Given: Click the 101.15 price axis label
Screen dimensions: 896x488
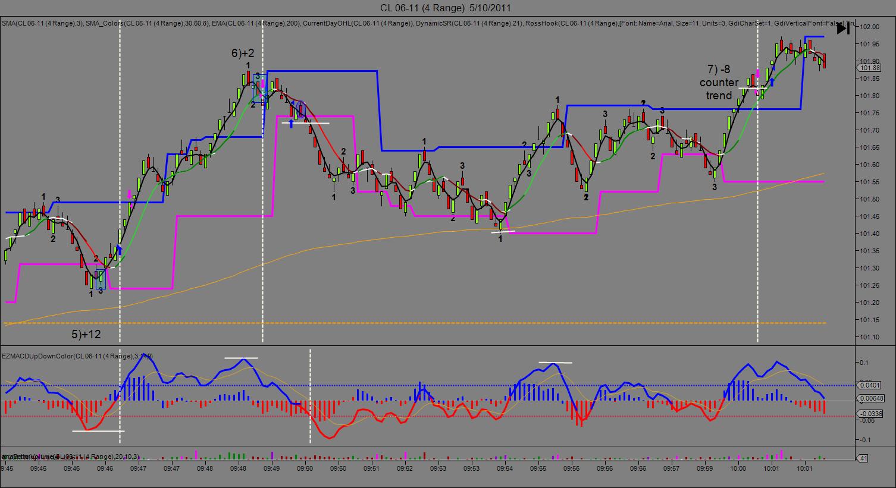Looking at the screenshot, I should click(x=870, y=320).
